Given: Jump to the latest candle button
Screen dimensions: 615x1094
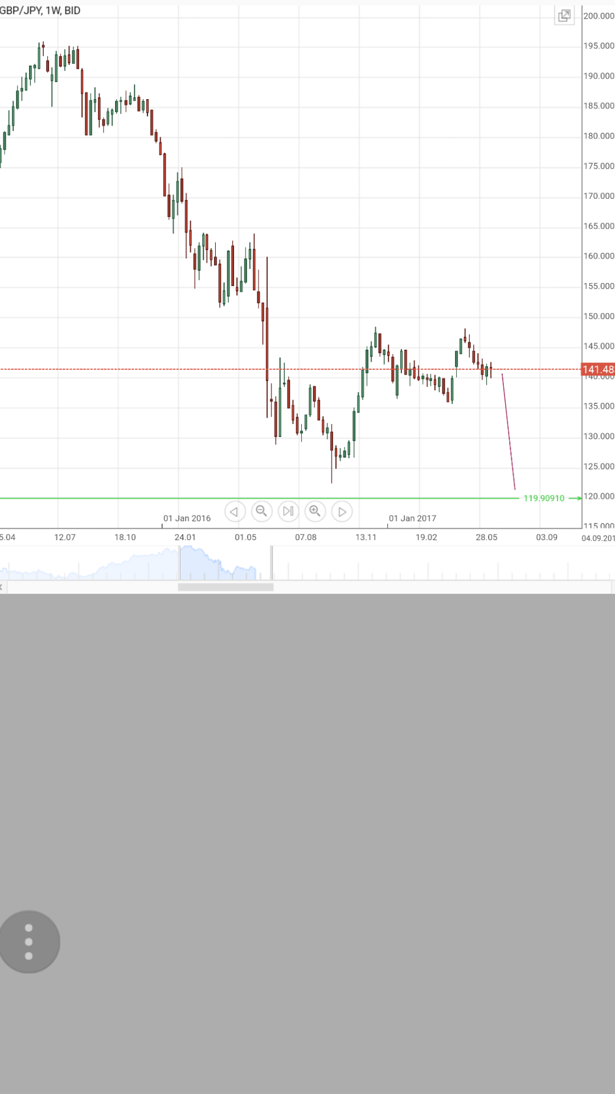Looking at the screenshot, I should 288,511.
